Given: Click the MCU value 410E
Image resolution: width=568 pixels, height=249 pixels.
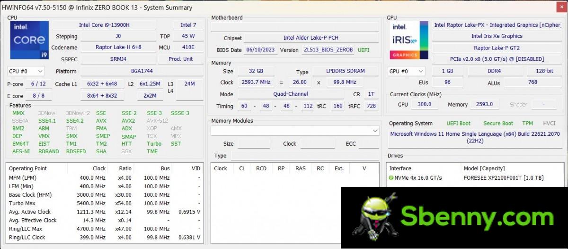Looking at the screenshot, I should [x=188, y=48].
